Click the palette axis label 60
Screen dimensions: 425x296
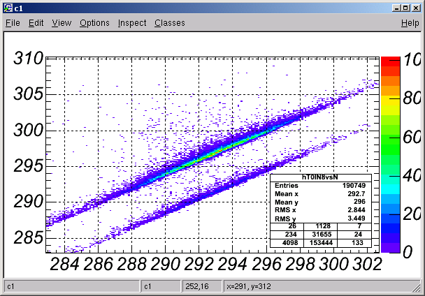coord(412,137)
